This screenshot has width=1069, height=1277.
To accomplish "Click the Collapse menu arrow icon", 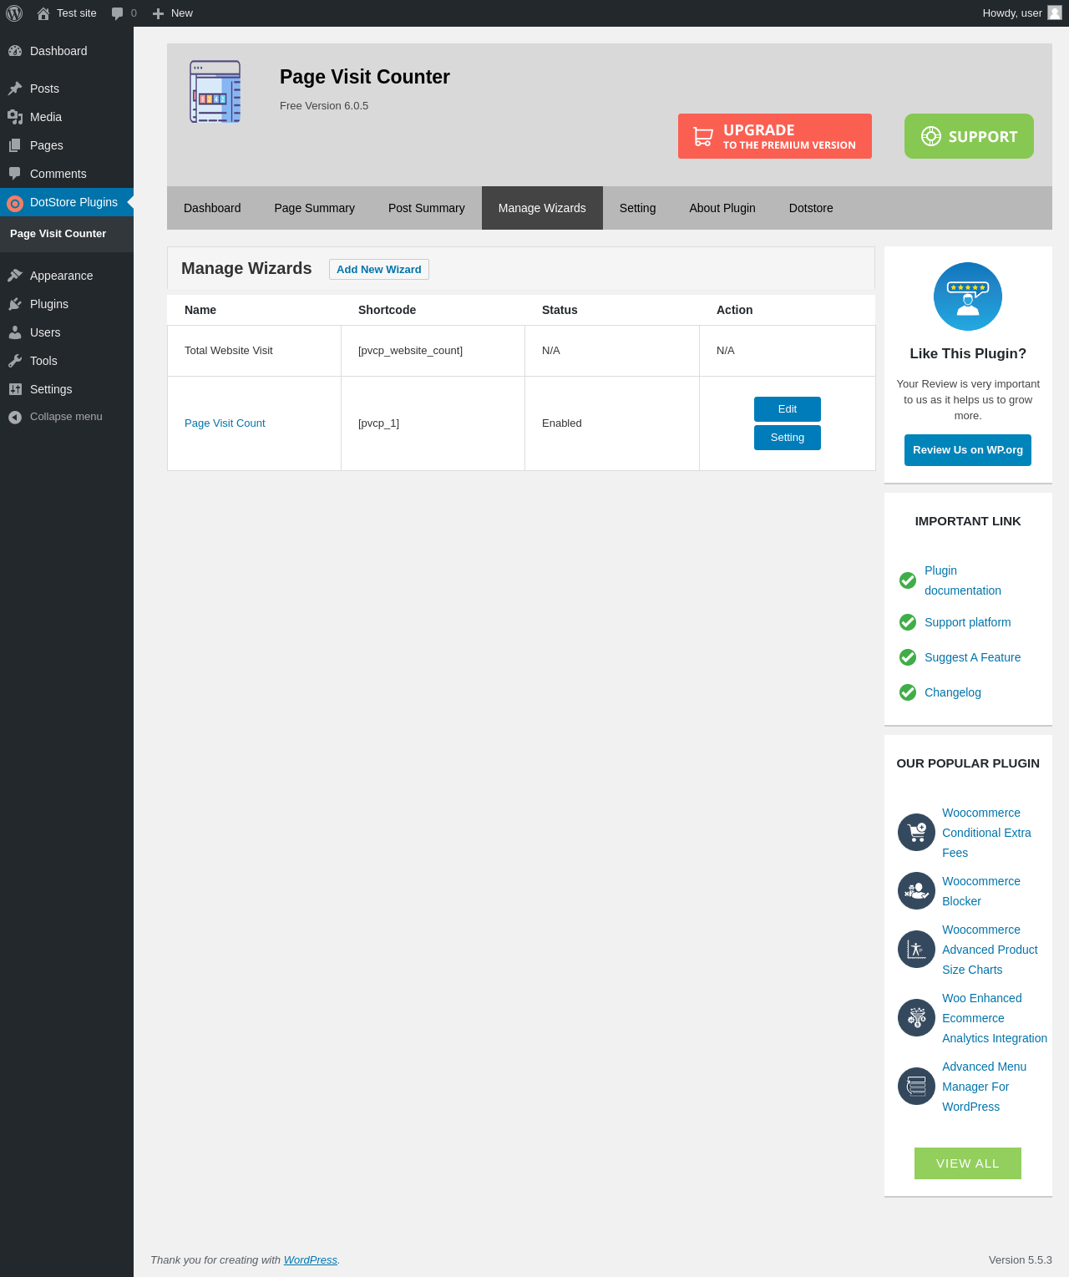I will (15, 417).
